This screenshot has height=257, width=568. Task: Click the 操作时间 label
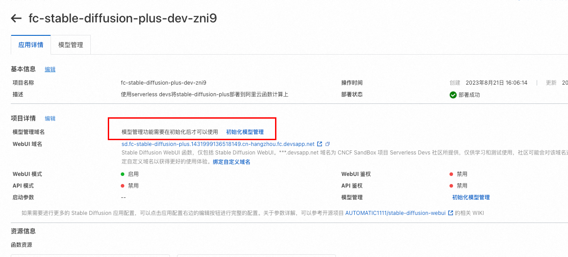(x=352, y=83)
